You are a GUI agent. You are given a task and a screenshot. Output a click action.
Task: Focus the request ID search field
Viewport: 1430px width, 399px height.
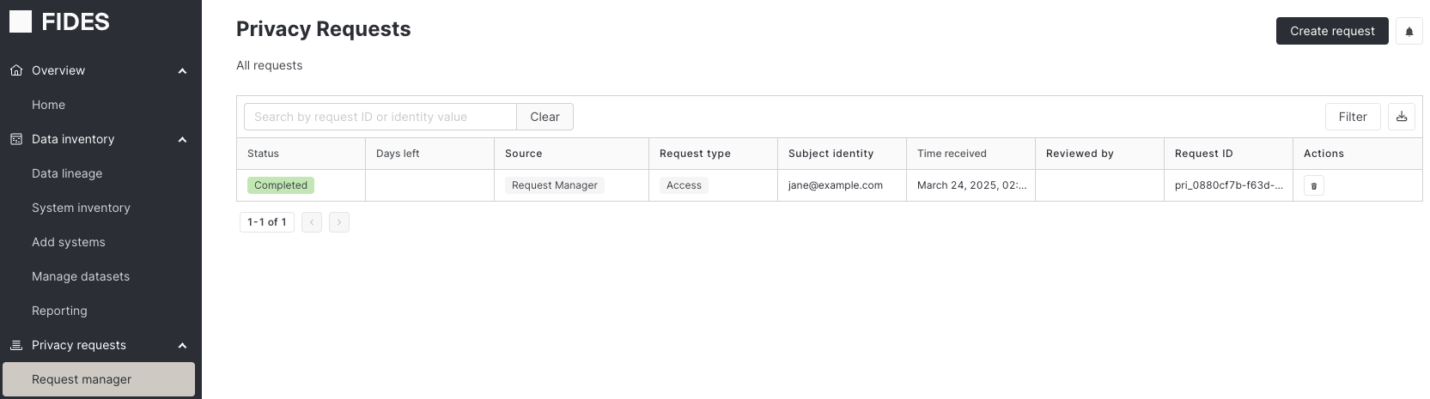(380, 117)
